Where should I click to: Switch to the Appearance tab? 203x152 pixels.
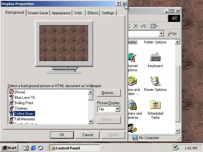(x=61, y=13)
